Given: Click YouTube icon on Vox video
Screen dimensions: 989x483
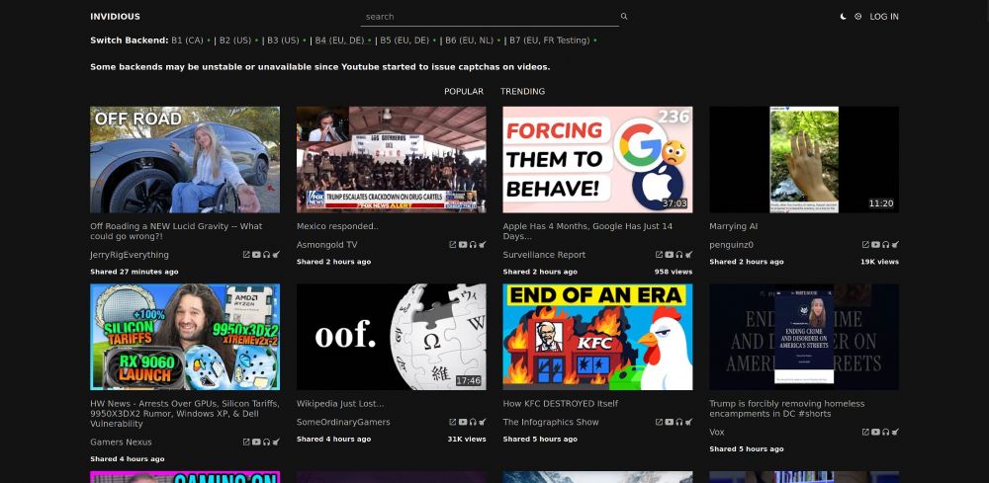Looking at the screenshot, I should (875, 432).
